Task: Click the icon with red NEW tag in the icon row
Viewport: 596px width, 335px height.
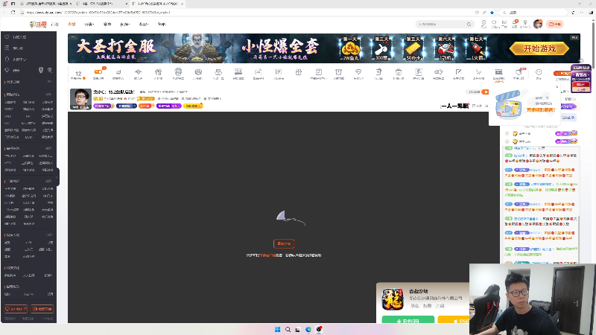Action: click(x=519, y=73)
